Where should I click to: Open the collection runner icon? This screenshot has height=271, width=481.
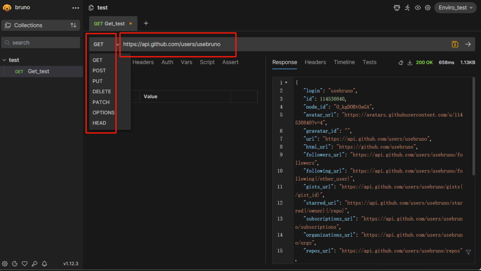(x=407, y=8)
